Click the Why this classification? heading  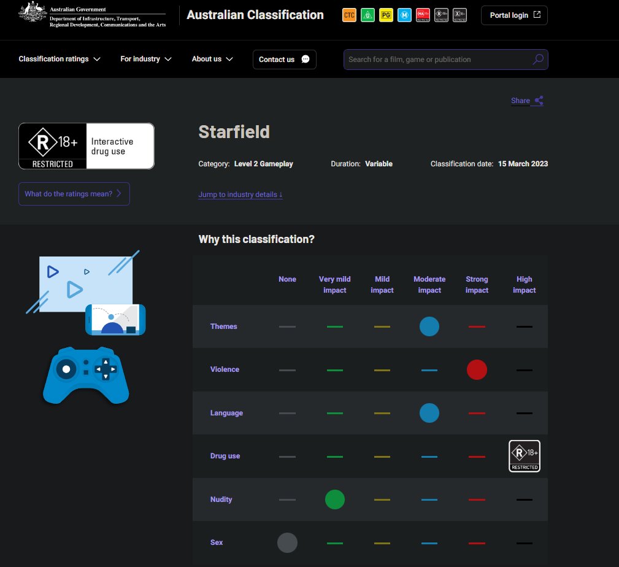[256, 239]
